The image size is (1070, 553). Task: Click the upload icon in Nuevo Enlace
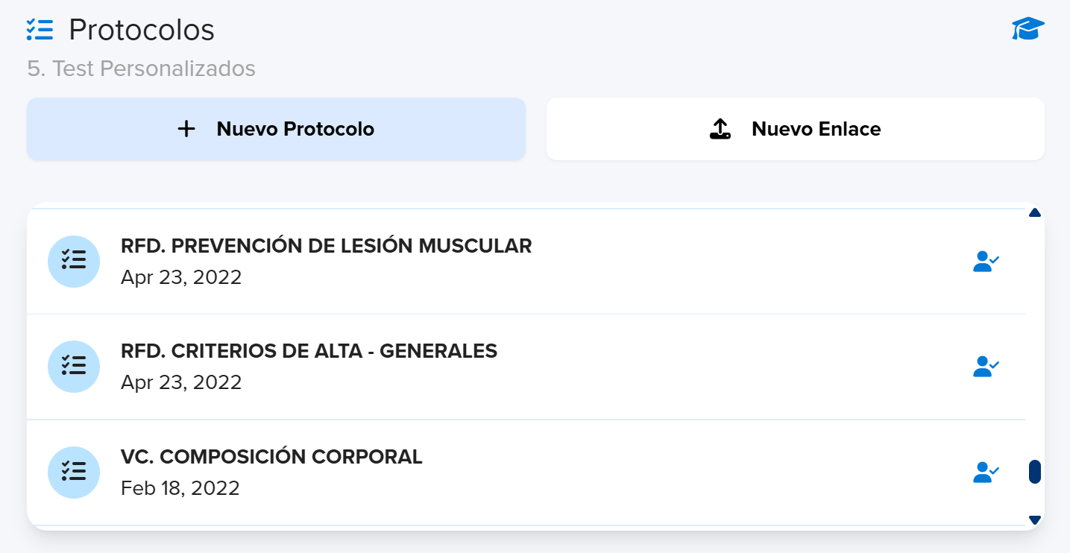(720, 129)
